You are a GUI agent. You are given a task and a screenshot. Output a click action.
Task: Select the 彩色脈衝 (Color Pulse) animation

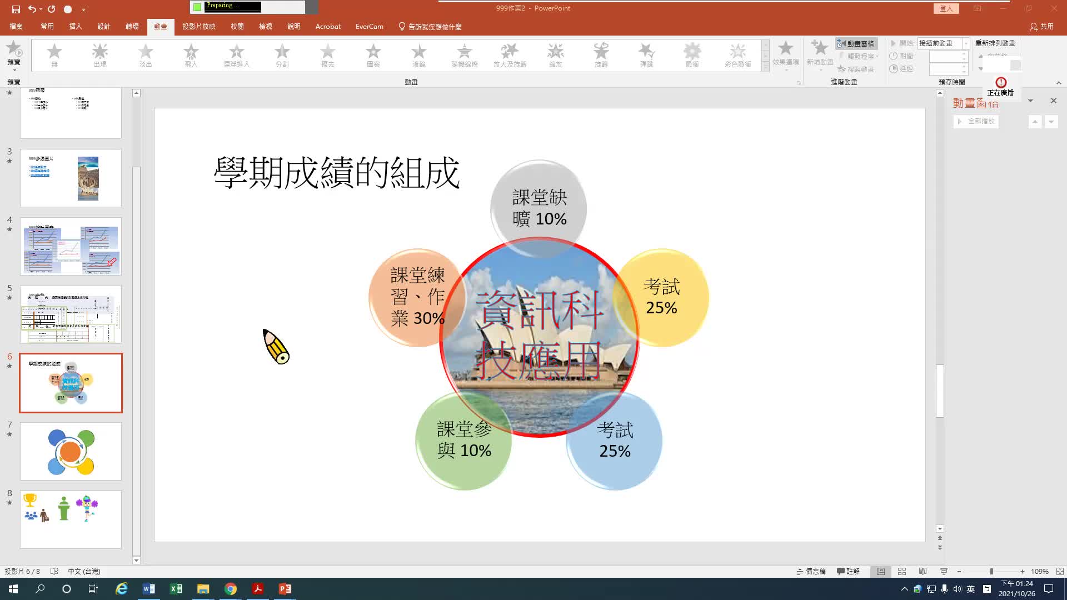point(738,56)
